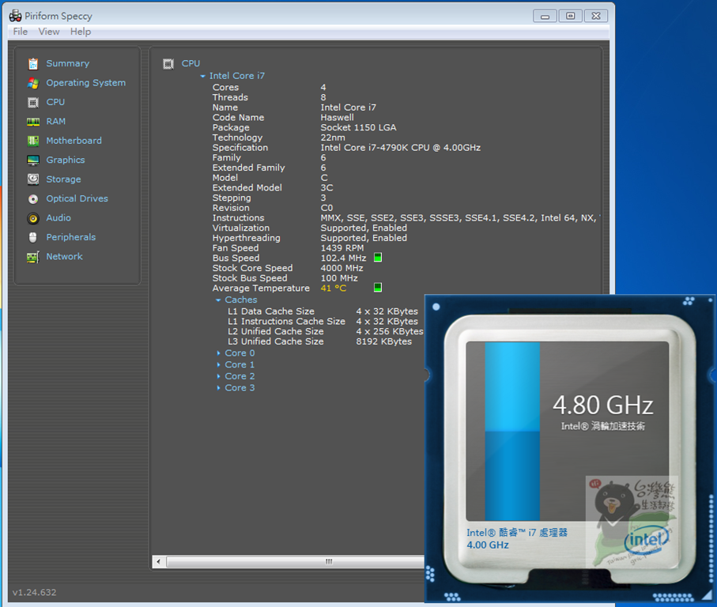
Task: Click the Package value Socket 1150 LGA
Action: coord(358,127)
